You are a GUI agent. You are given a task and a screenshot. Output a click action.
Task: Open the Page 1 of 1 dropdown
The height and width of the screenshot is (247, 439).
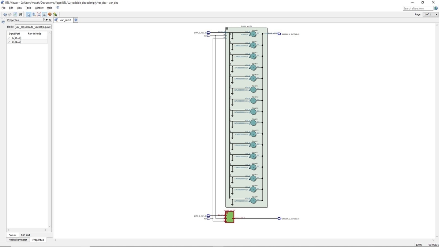tap(430, 14)
